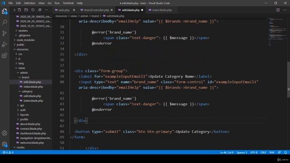This screenshot has width=290, height=163.
Task: Open the Run and Debug view
Action: (5, 44)
